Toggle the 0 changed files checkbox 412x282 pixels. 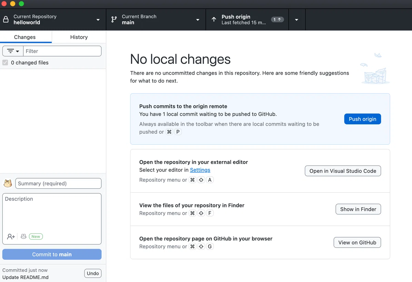pos(5,63)
